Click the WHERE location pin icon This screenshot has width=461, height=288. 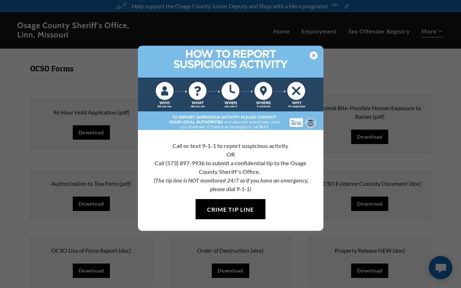coord(263,91)
